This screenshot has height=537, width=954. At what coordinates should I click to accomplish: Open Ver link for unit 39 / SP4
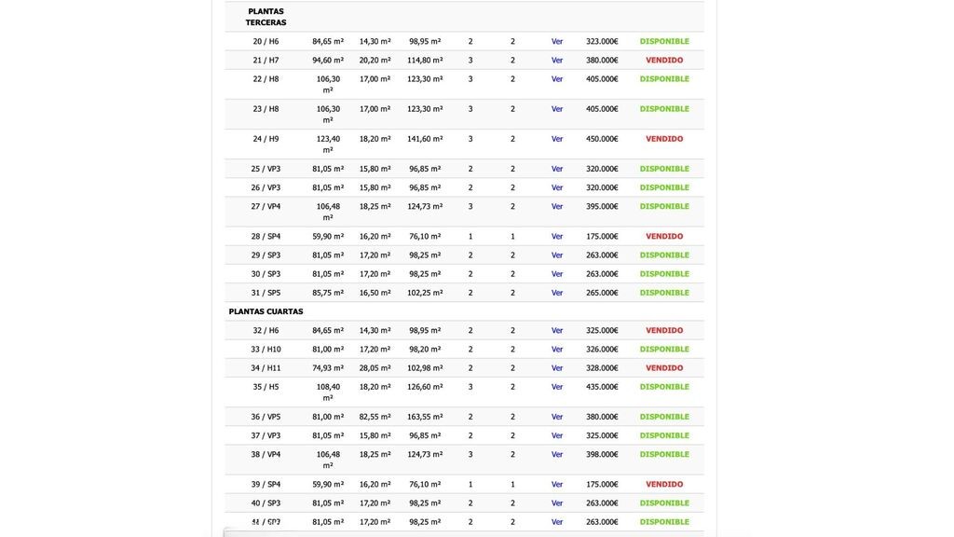point(557,484)
